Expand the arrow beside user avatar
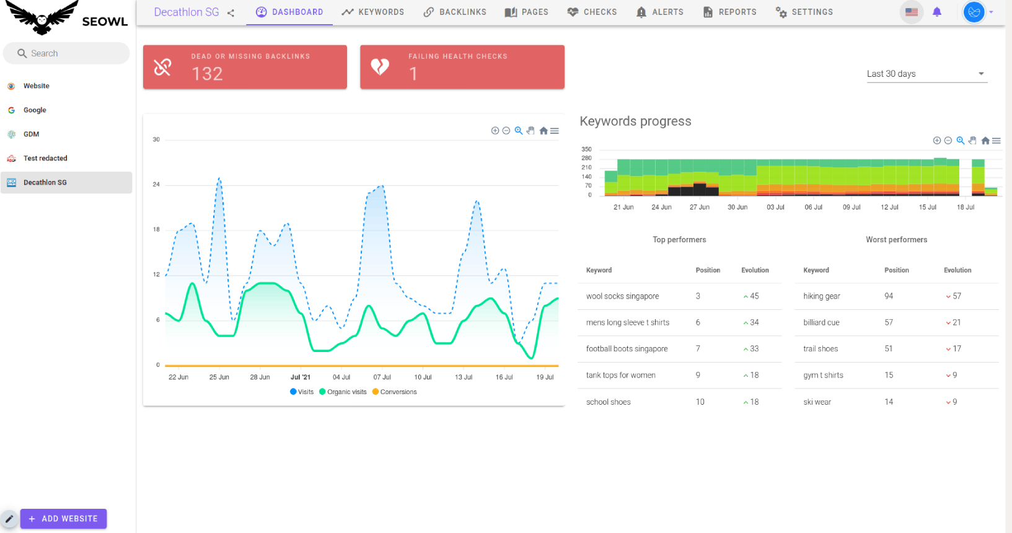Image resolution: width=1012 pixels, height=533 pixels. (991, 12)
